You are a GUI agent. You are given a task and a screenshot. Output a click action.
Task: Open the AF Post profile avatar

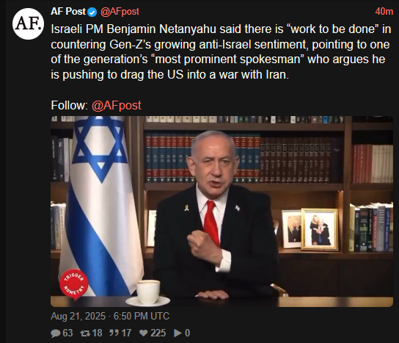click(x=28, y=24)
